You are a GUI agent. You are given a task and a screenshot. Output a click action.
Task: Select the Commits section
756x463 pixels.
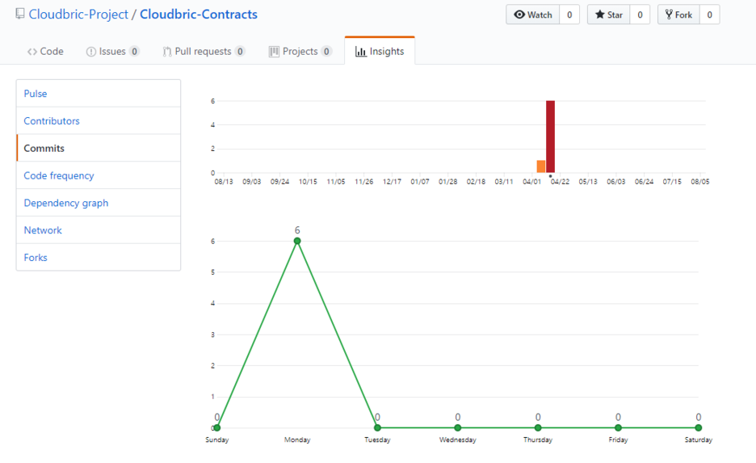(99, 148)
